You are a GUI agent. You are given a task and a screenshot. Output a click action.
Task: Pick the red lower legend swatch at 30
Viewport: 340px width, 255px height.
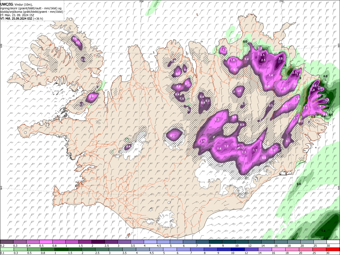click(x=333, y=249)
